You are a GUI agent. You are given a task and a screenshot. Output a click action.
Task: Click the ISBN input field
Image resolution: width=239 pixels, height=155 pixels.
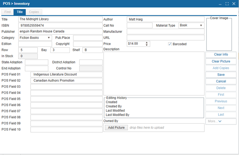coord(60,26)
